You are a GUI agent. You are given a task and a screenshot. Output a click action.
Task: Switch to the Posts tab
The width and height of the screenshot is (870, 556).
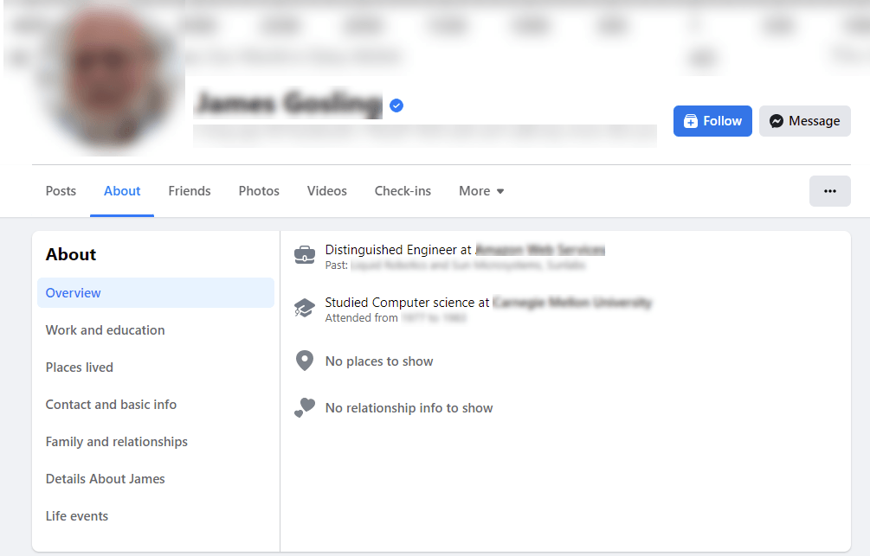(x=61, y=191)
